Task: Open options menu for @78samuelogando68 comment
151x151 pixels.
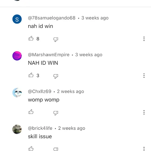Action: pyautogui.click(x=144, y=39)
